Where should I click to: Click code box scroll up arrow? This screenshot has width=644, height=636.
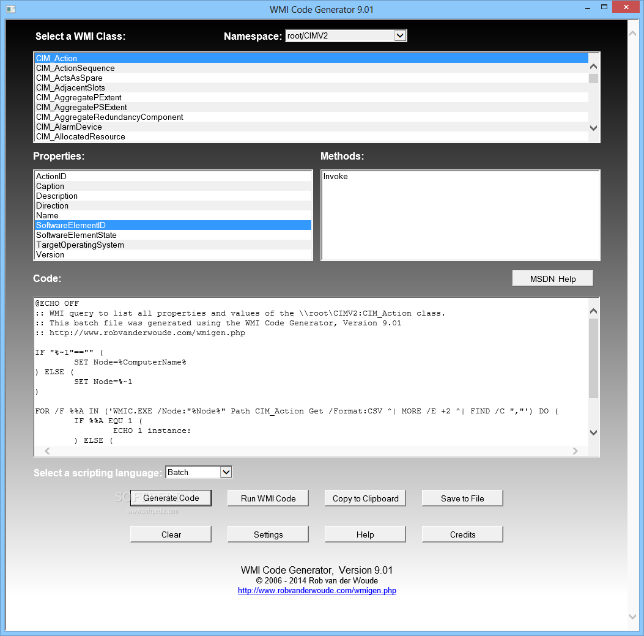[593, 311]
